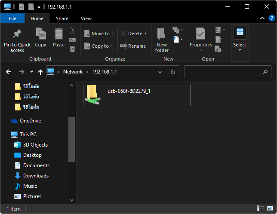The image size is (277, 214).
Task: Open the recent locations dropdown chevron
Action: pyautogui.click(x=31, y=72)
